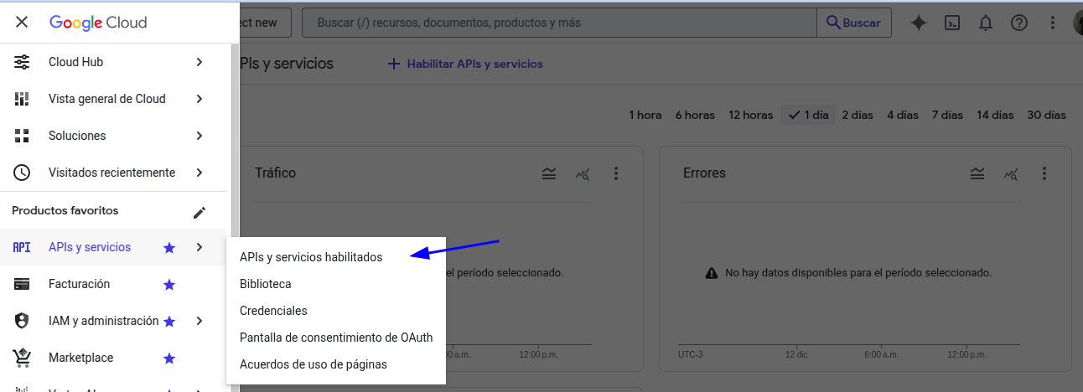Click the IAM y administración shield icon
This screenshot has width=1083, height=392.
click(22, 321)
